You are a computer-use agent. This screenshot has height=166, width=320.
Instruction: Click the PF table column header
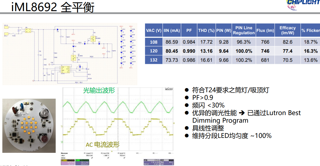[189, 30]
